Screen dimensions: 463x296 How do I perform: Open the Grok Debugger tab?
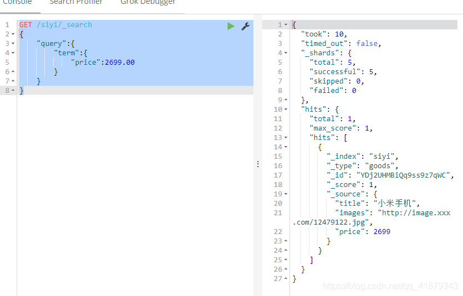[148, 2]
